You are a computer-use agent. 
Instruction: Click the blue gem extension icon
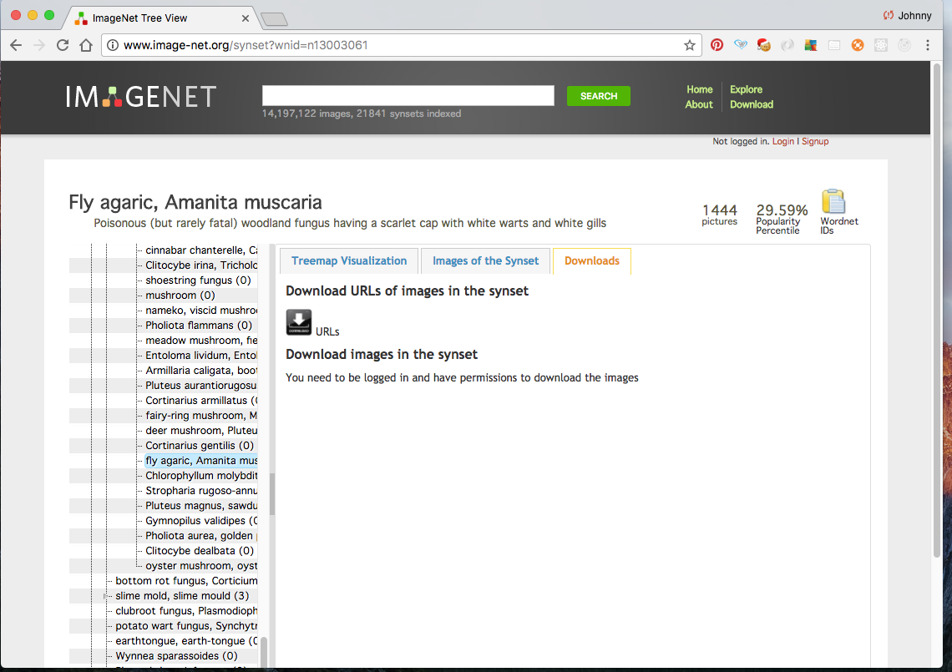[741, 45]
